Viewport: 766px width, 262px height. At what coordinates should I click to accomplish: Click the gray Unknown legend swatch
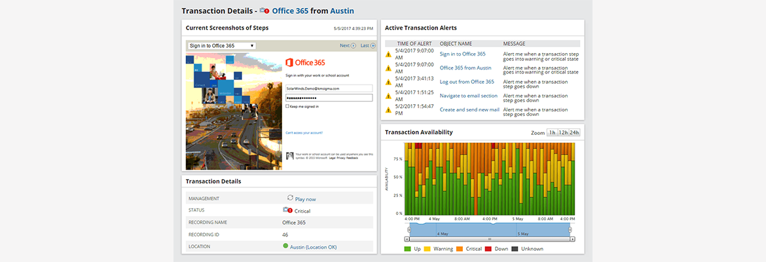(x=515, y=249)
